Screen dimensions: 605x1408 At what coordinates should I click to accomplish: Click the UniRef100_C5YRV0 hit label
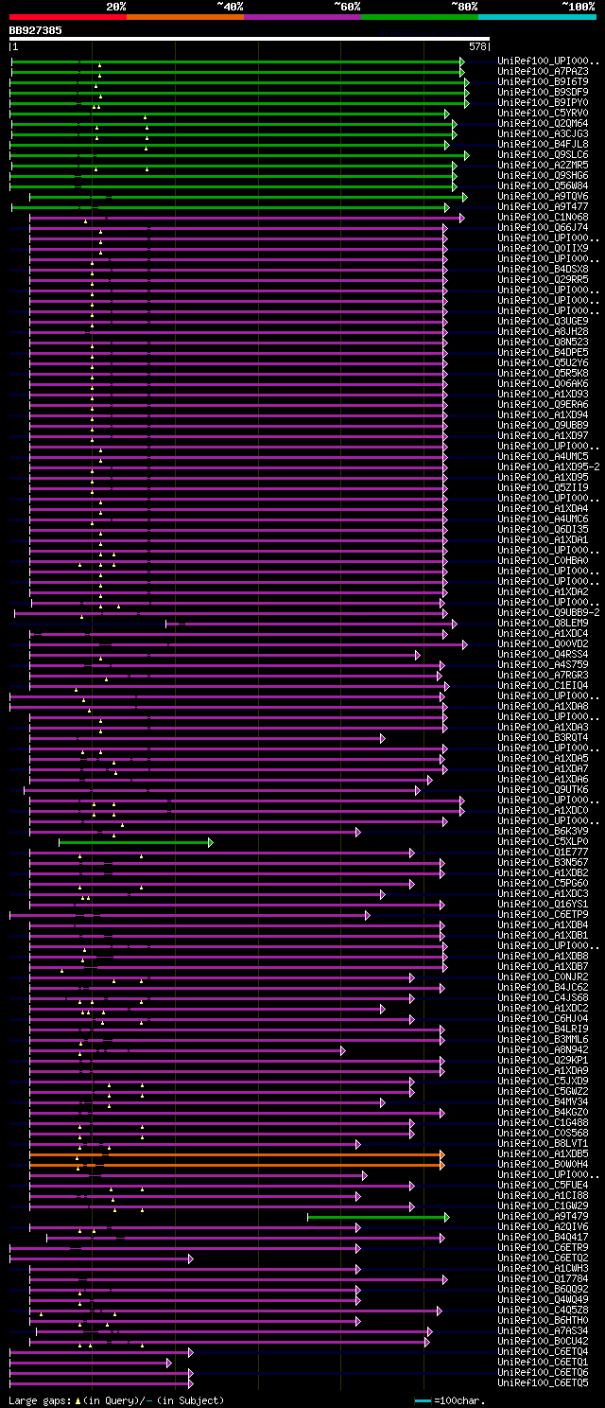543,113
